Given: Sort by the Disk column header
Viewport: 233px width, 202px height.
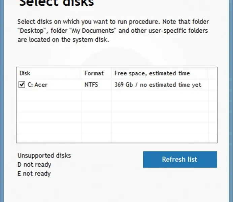Looking at the screenshot, I should click(25, 73).
